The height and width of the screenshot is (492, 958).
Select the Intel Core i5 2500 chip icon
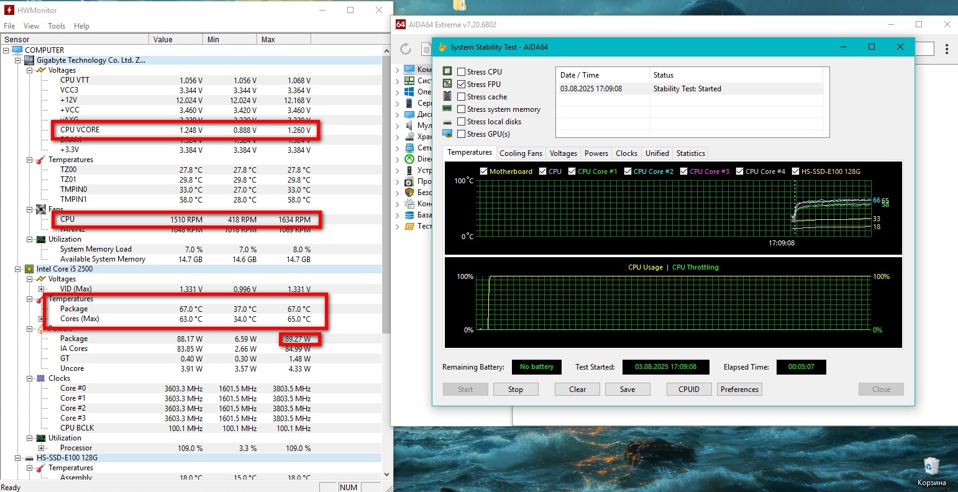pyautogui.click(x=29, y=269)
